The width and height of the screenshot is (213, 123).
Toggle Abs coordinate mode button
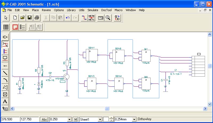pyautogui.click(x=44, y=119)
